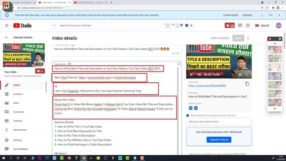Select the first thumbnail in floating panel
Image resolution: width=286 pixels, height=161 pixels.
pyautogui.click(x=275, y=50)
